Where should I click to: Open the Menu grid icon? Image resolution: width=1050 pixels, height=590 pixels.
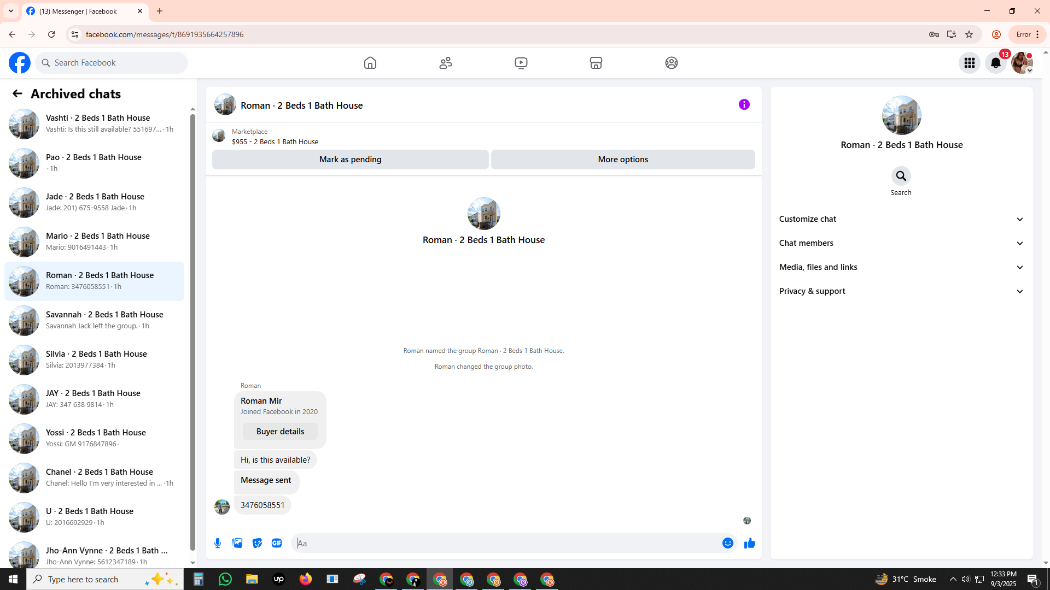(970, 63)
